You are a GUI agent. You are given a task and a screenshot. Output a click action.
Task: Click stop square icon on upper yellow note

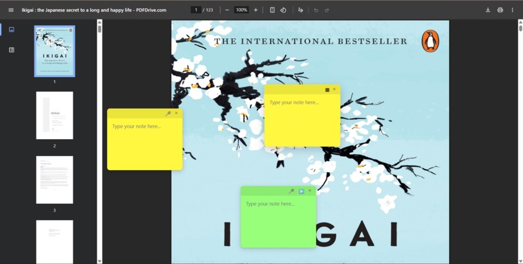327,90
